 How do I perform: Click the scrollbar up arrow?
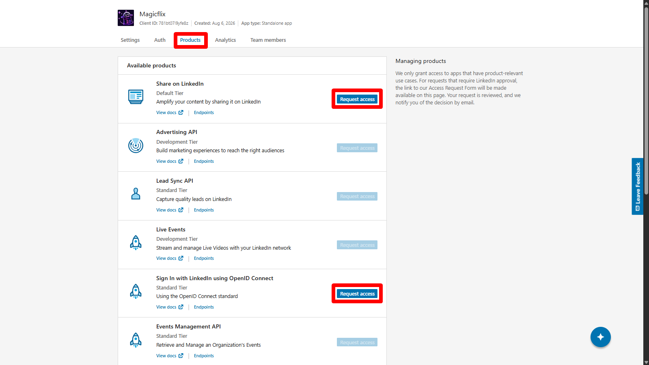click(x=646, y=3)
